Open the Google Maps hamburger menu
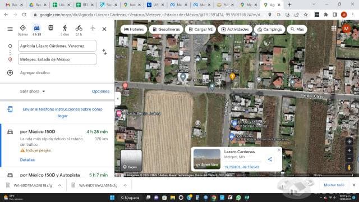 coord(10,29)
